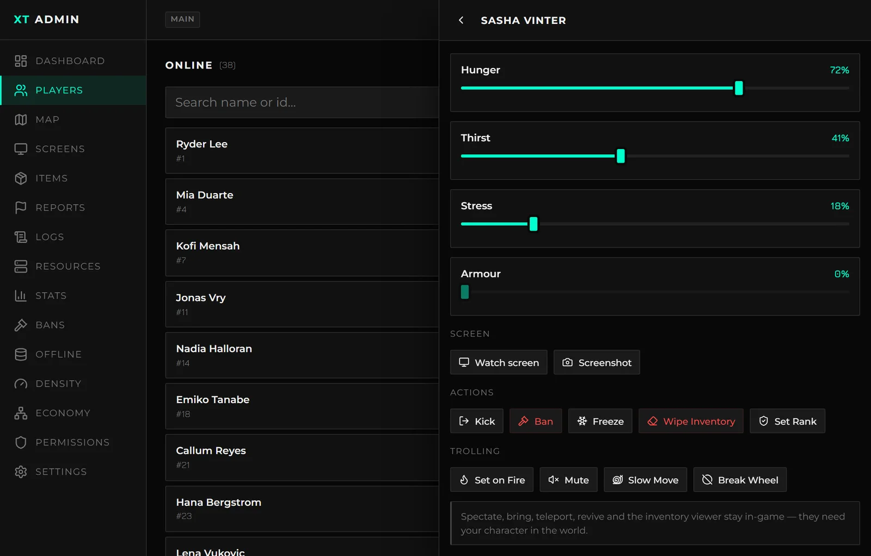This screenshot has height=556, width=871.
Task: Go back using the arrow beside Sasha Vinter
Action: pos(461,20)
